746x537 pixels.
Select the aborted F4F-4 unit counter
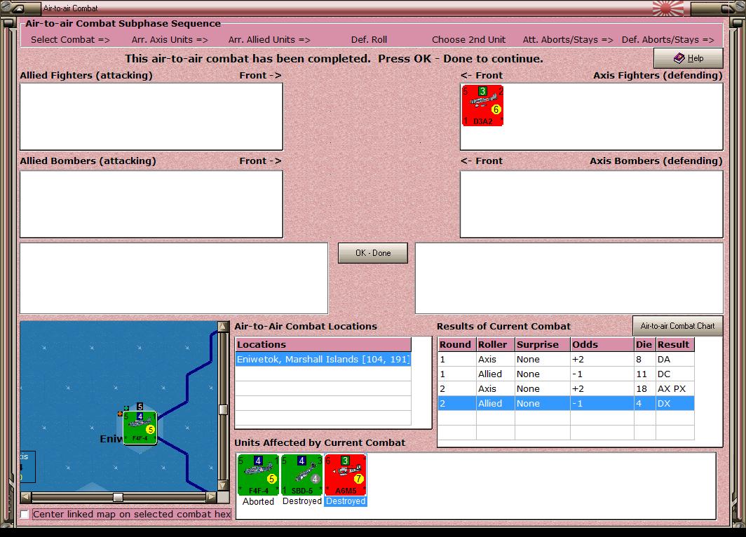tap(258, 475)
